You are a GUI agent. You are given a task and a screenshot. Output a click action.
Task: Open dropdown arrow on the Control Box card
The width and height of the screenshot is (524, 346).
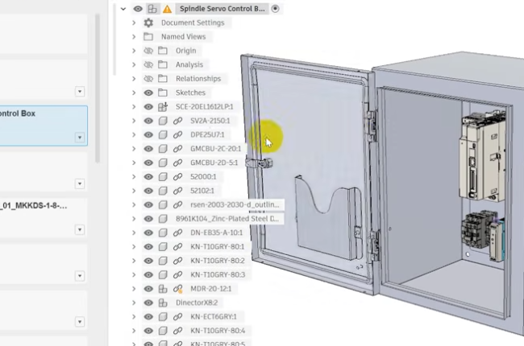pos(80,138)
